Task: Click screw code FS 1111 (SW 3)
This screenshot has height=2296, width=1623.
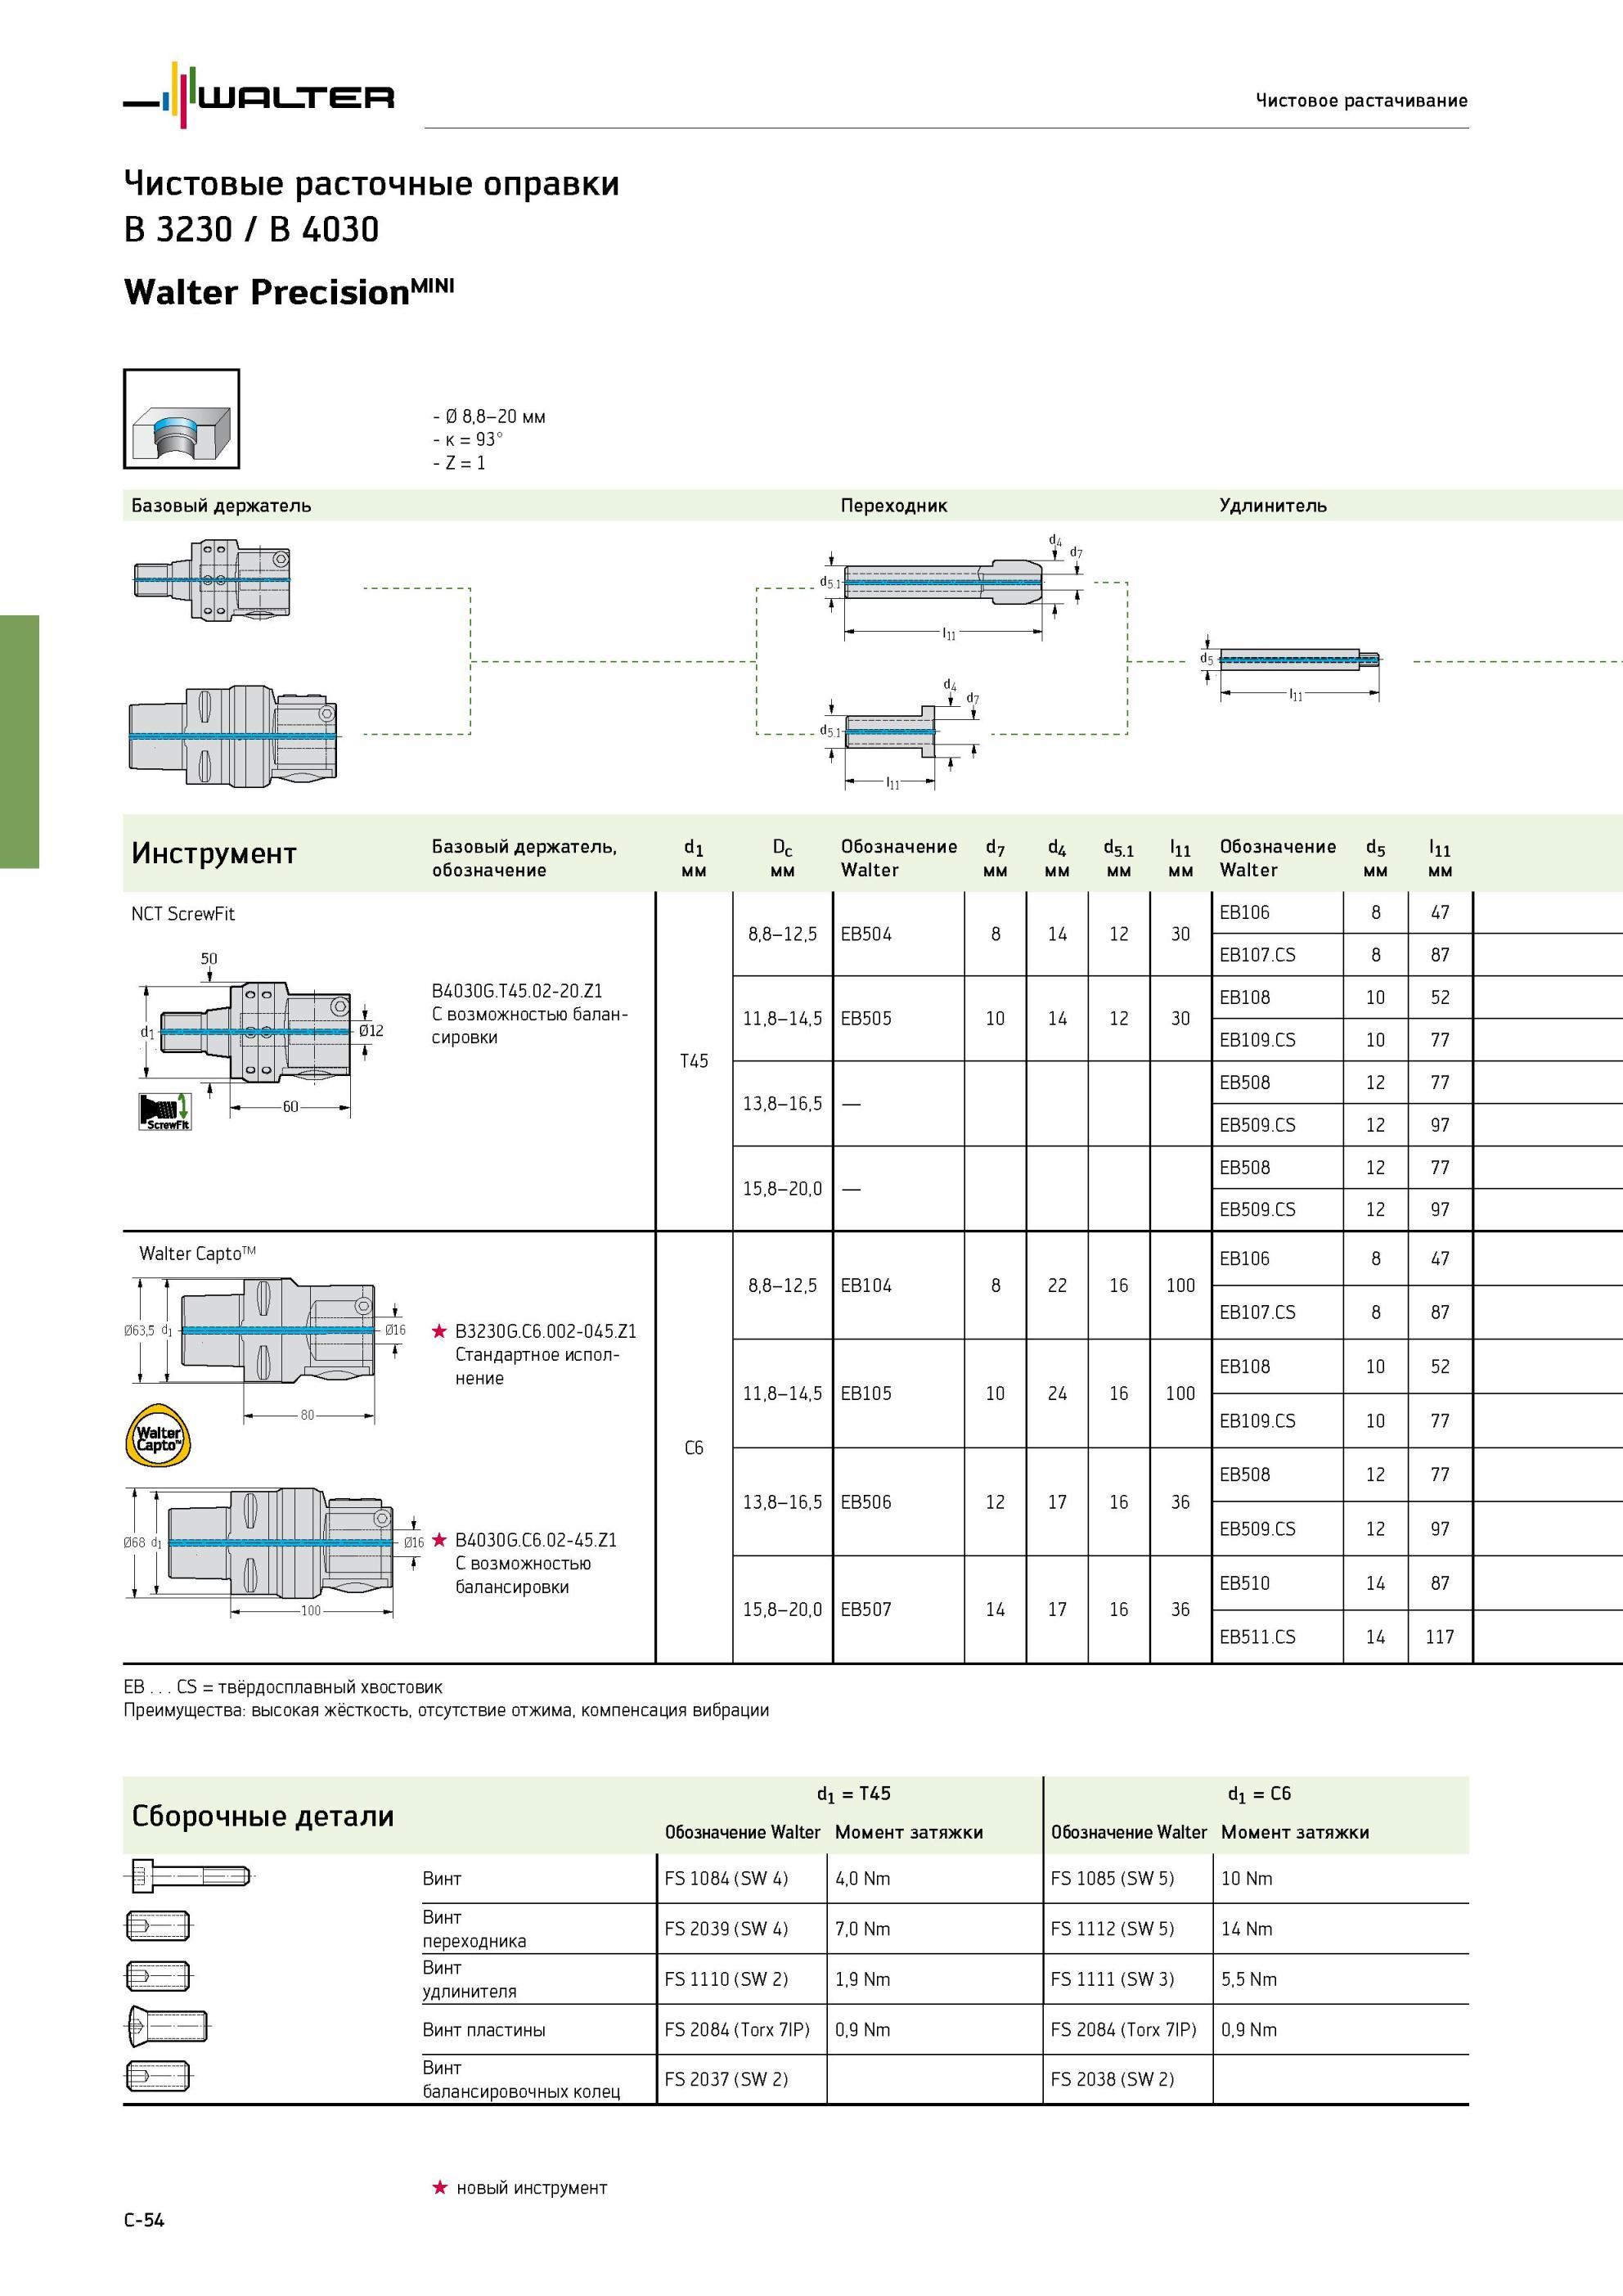Action: (x=1112, y=1980)
